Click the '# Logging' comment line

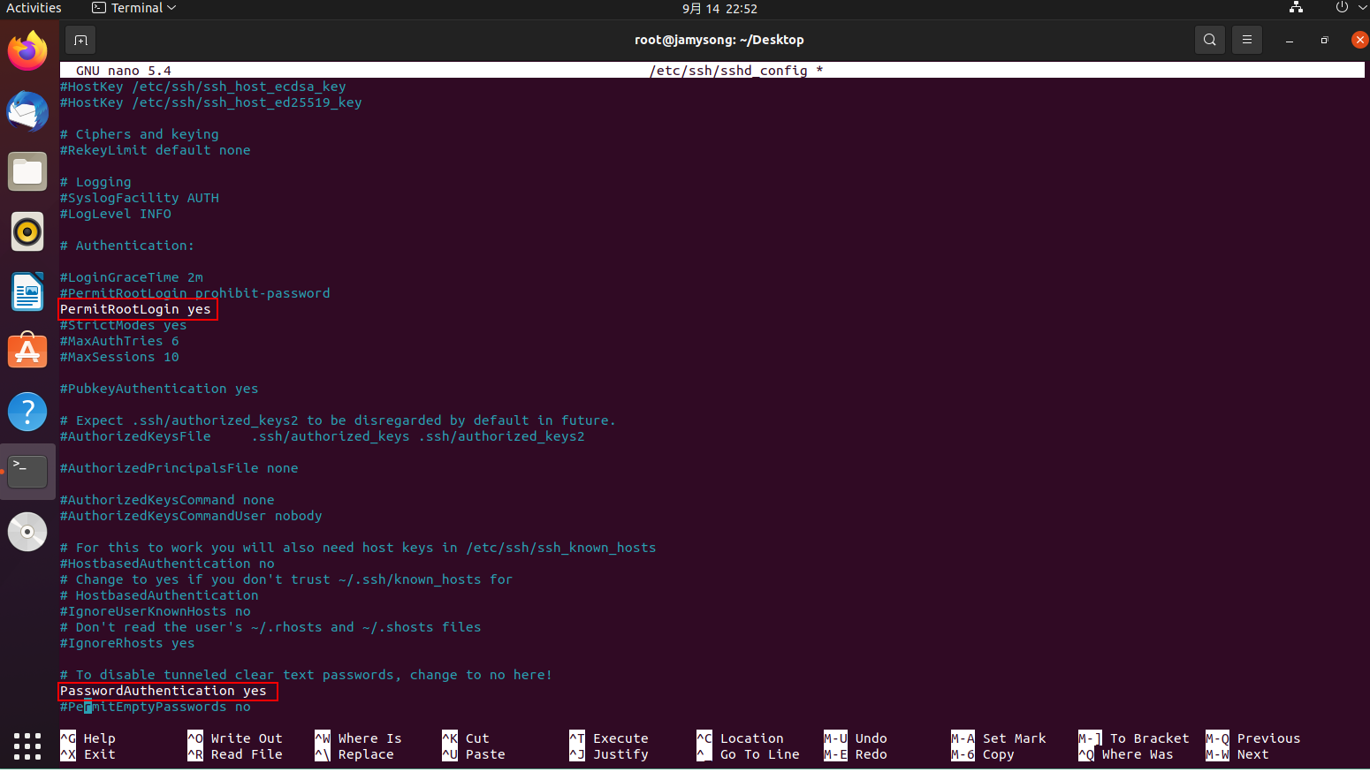[95, 182]
